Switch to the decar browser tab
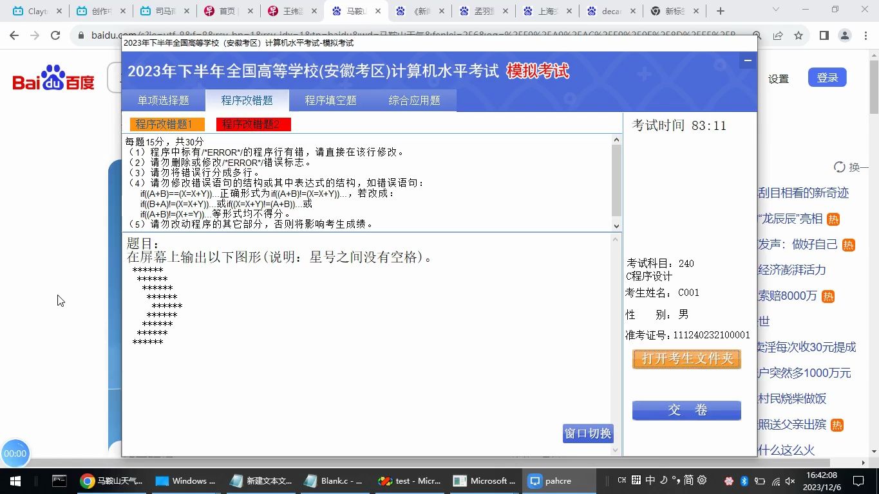The width and height of the screenshot is (879, 494). click(x=611, y=11)
